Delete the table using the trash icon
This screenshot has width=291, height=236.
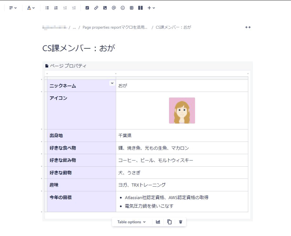tap(180, 222)
